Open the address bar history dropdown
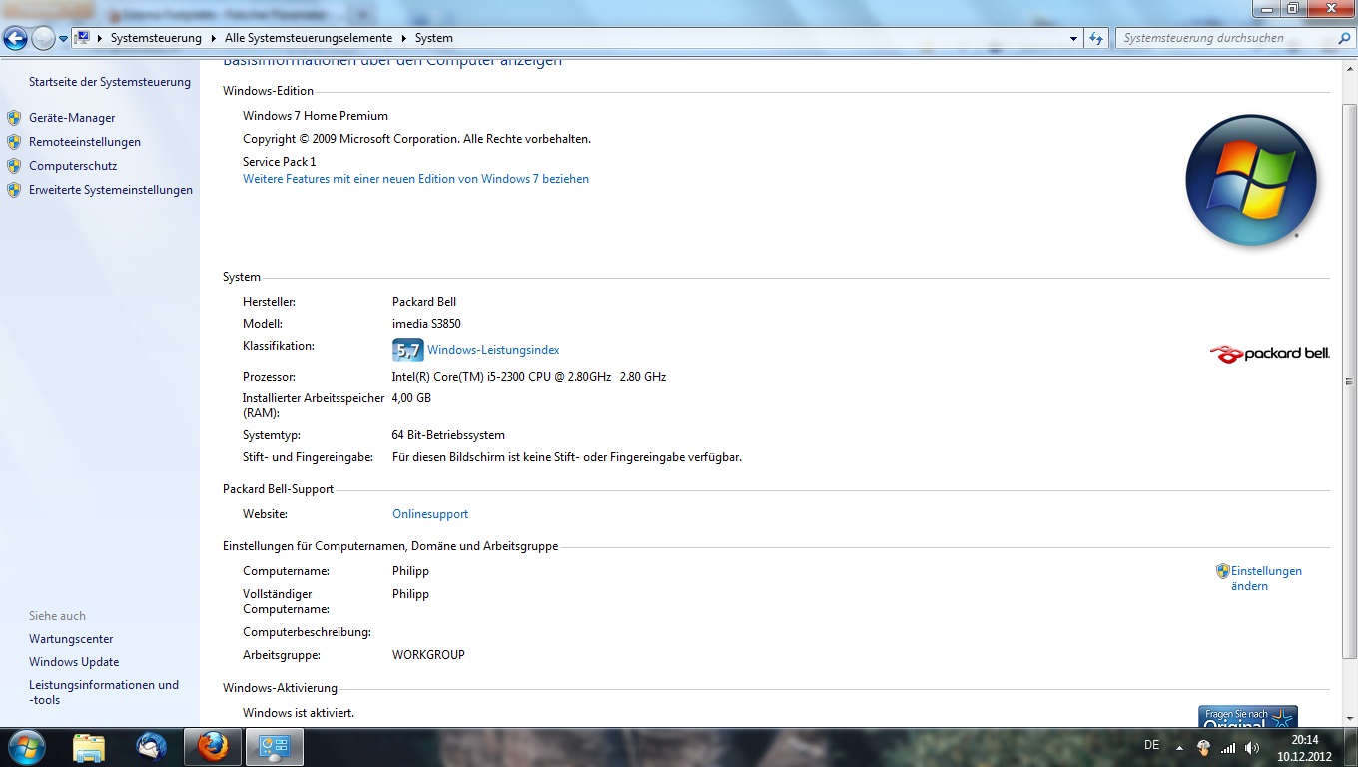1358x767 pixels. (1074, 38)
